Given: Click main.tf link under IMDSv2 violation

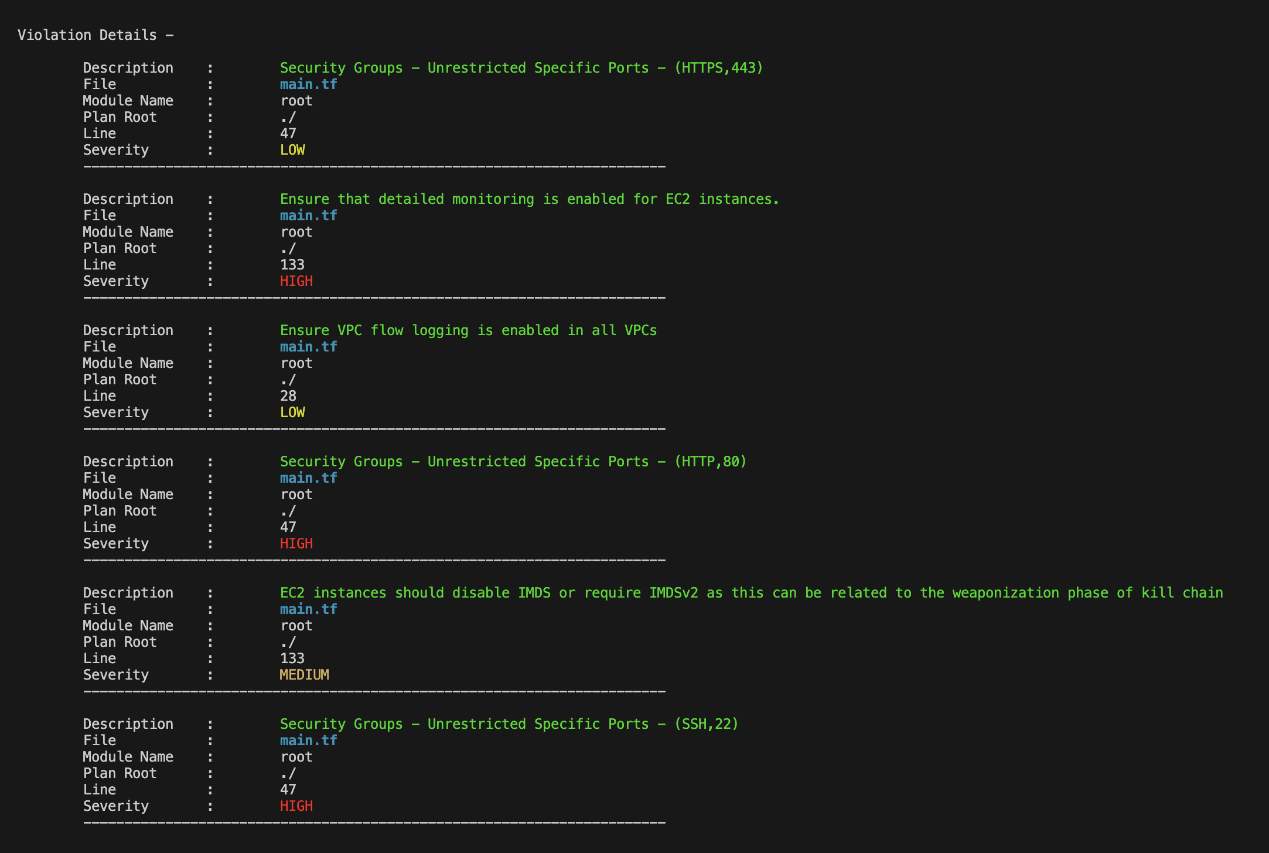Looking at the screenshot, I should (308, 609).
